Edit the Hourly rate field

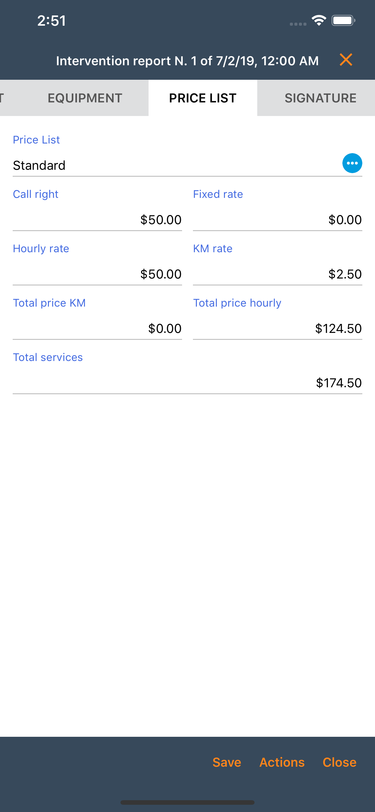[97, 274]
